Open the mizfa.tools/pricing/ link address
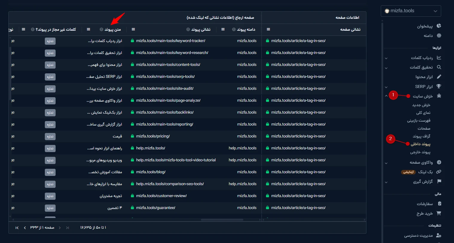The image size is (454, 243). [x=153, y=136]
